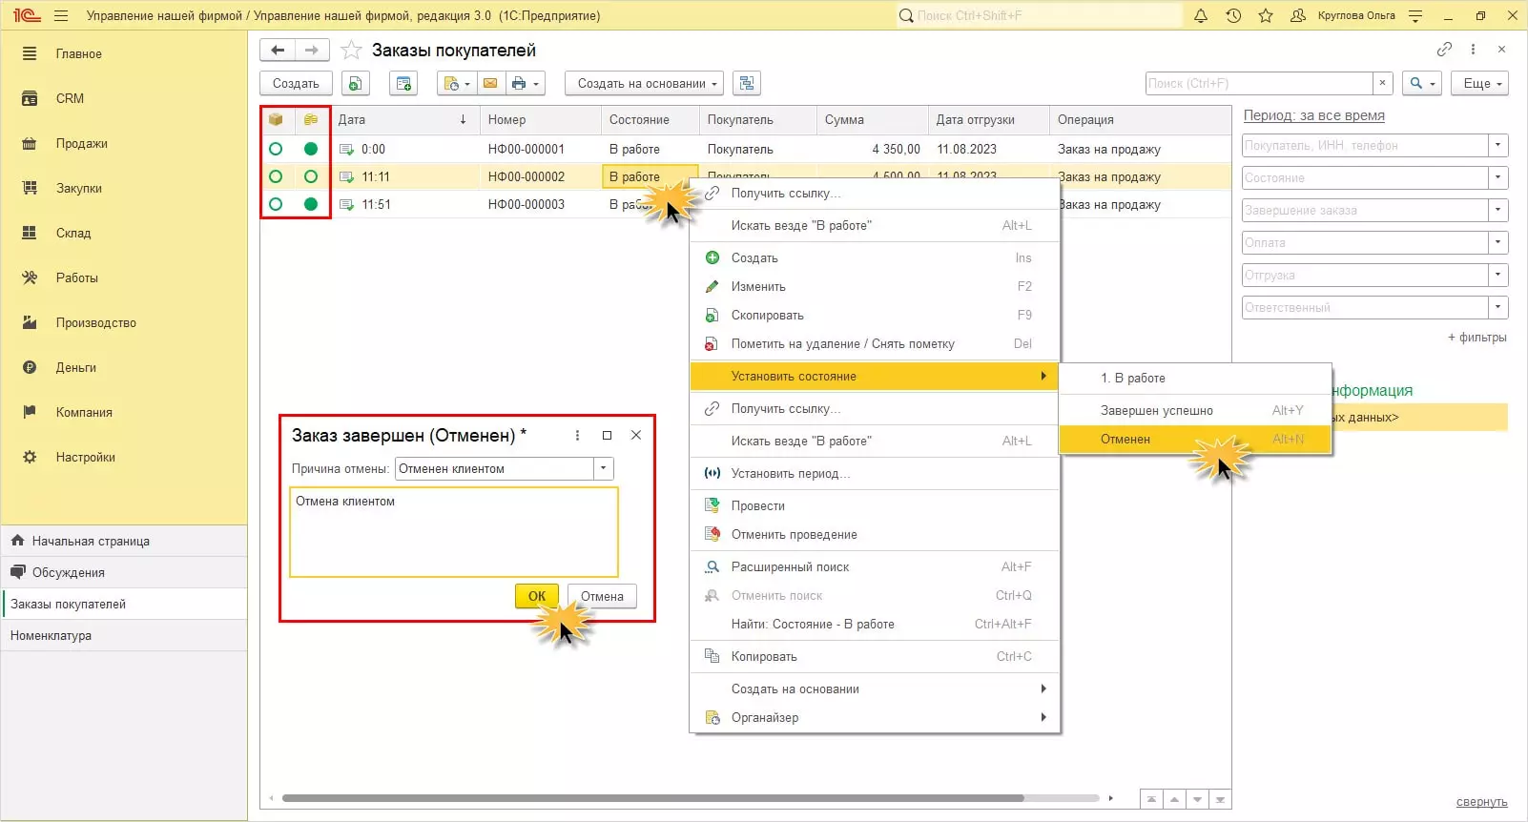This screenshot has width=1528, height=822.
Task: Click the email envelope toolbar icon
Action: (489, 84)
